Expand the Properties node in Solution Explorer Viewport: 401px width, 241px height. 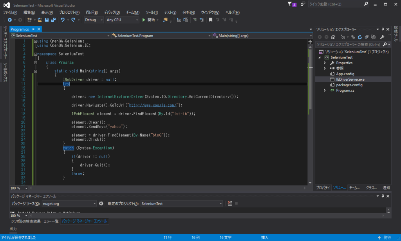click(x=325, y=63)
